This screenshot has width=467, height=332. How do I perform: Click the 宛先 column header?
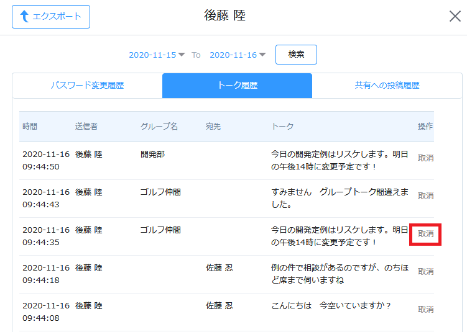[213, 127]
